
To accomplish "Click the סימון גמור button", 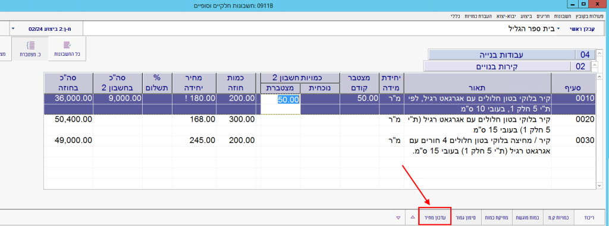I will [467, 218].
